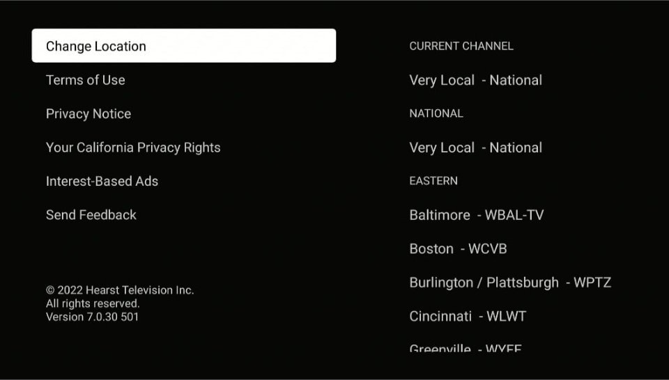Select Interest-Based Ads option
This screenshot has height=380, width=669.
pyautogui.click(x=102, y=181)
